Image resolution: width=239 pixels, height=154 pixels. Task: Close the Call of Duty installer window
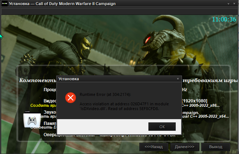coord(235,3)
